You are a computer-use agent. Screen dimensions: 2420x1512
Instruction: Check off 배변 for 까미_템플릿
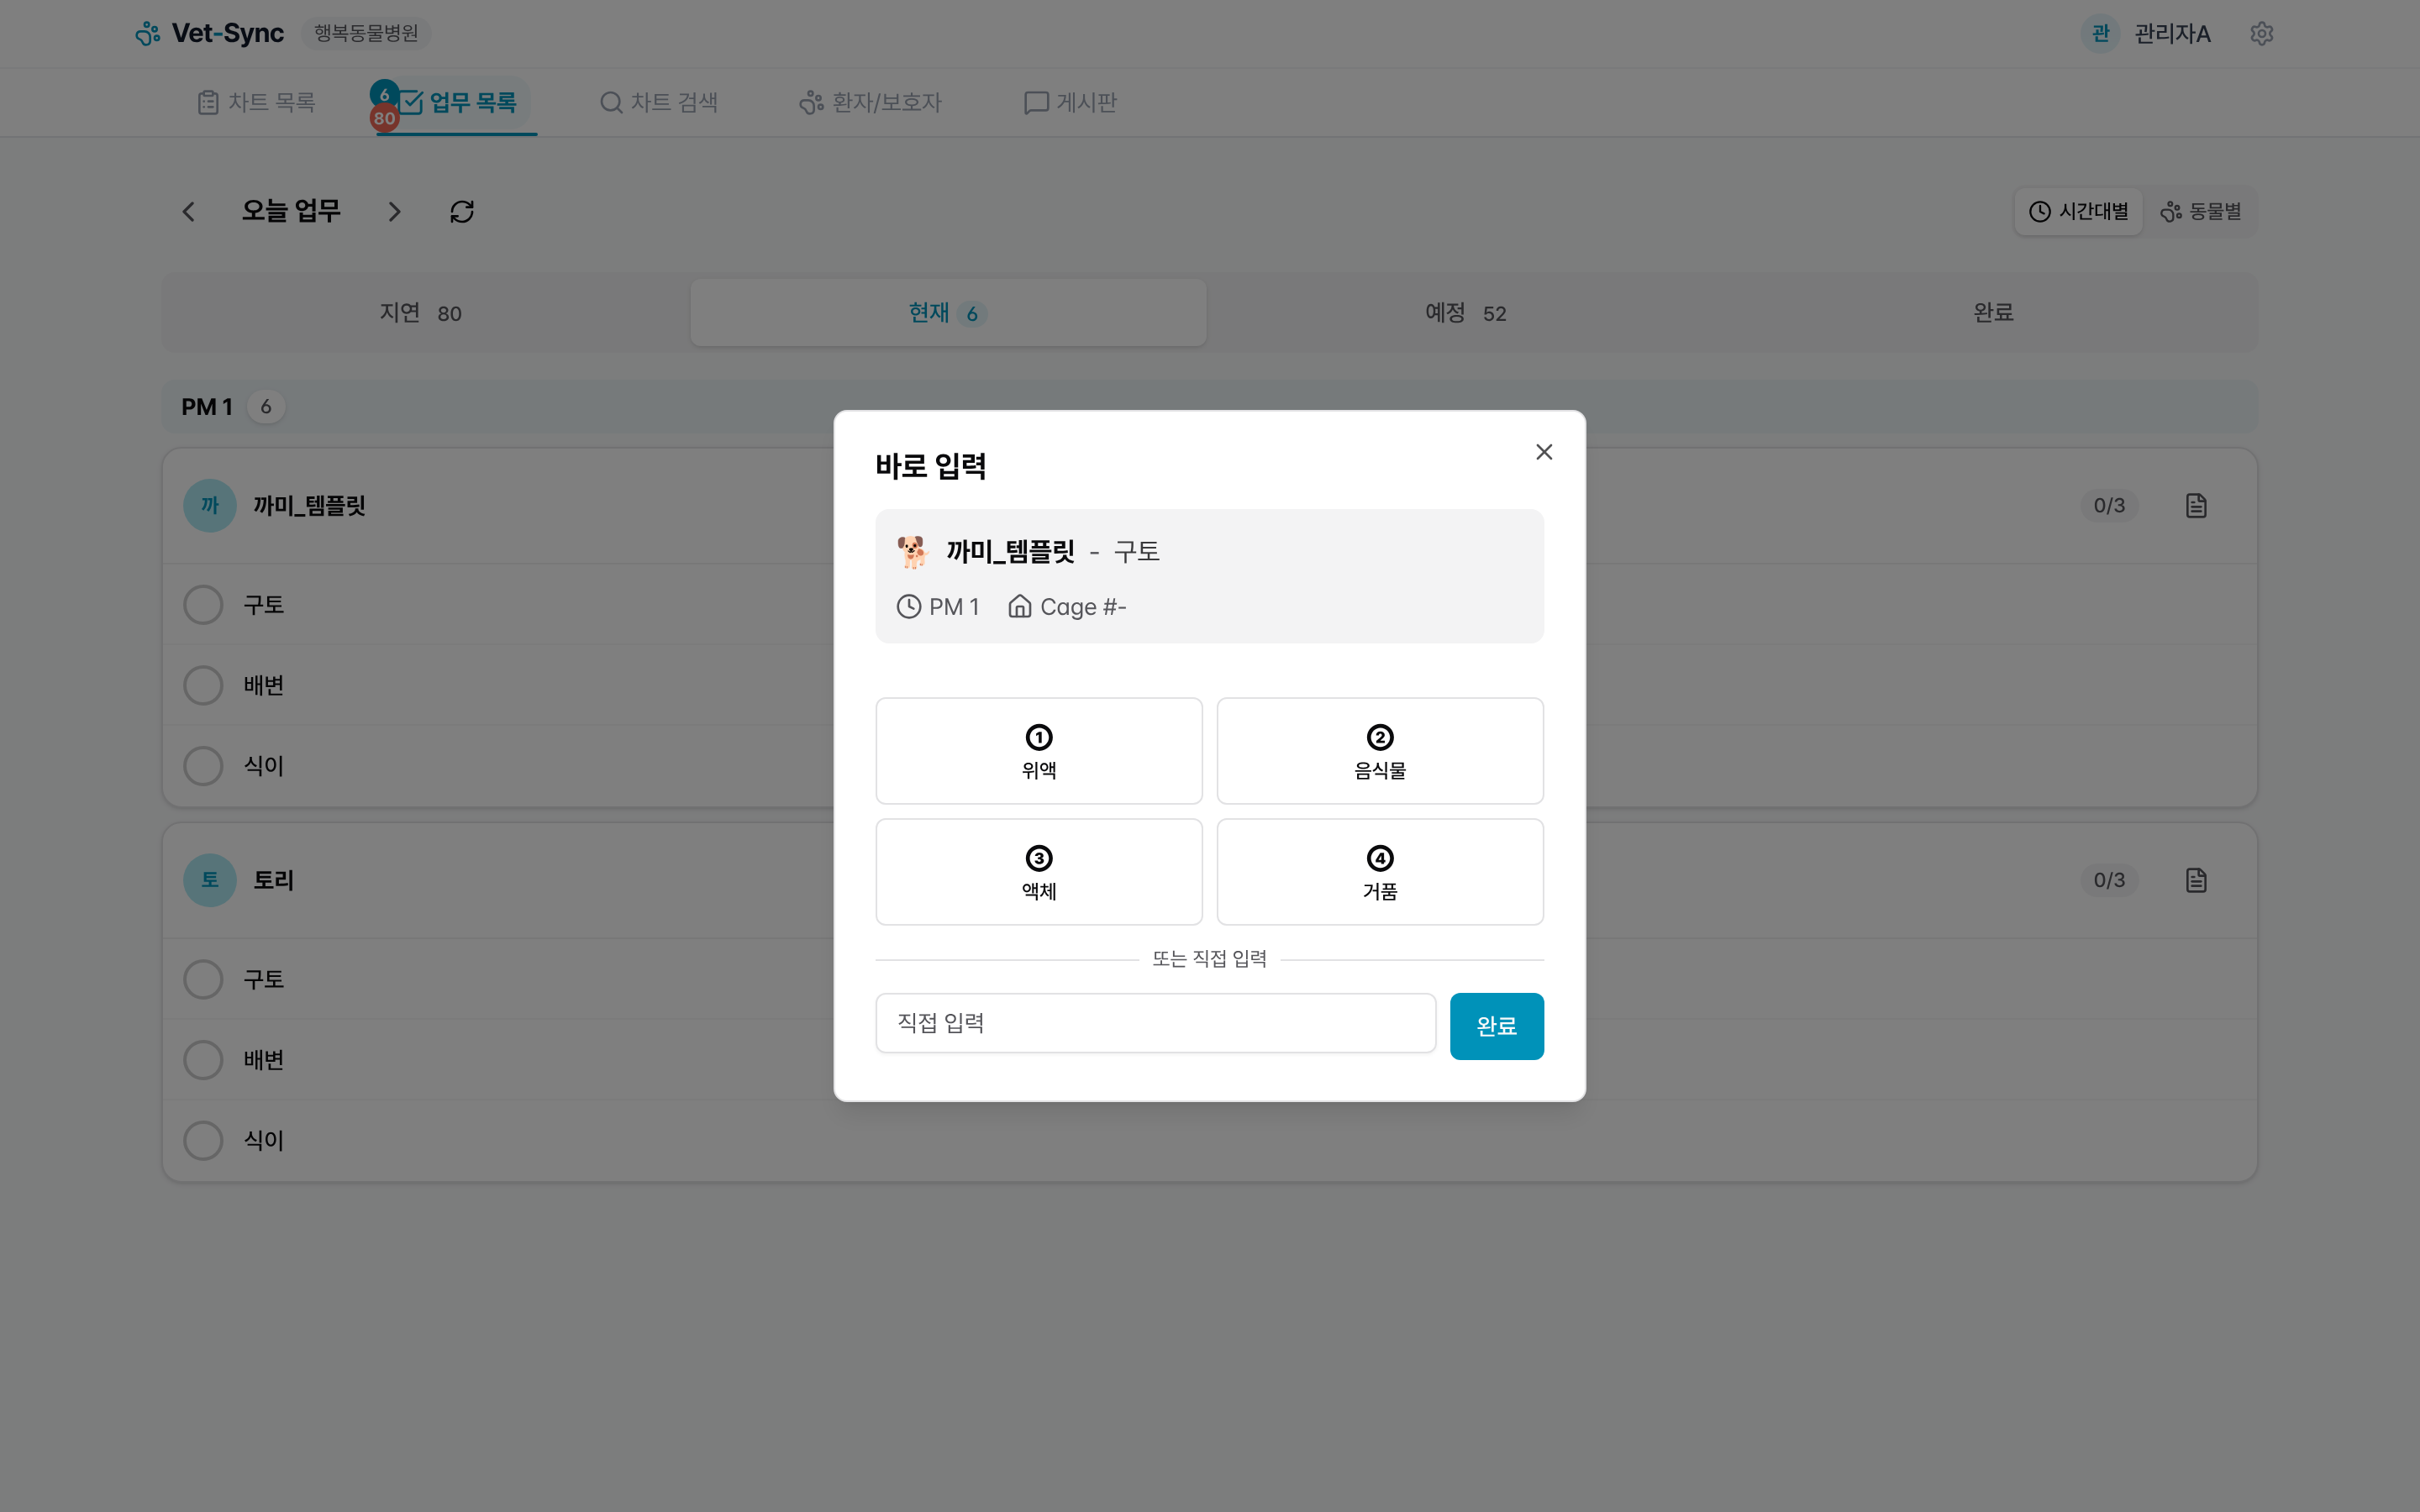(203, 684)
